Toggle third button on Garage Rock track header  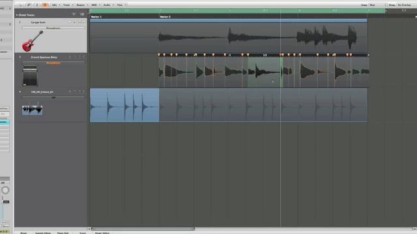79,22
